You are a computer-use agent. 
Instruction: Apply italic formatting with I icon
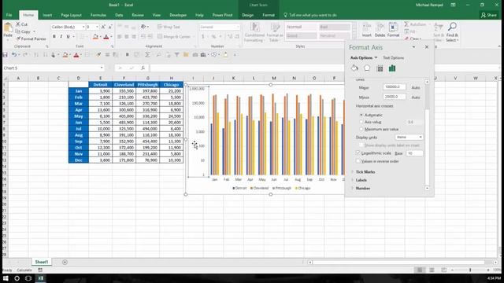[x=61, y=37]
